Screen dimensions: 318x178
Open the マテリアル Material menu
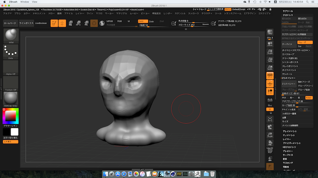point(122,14)
